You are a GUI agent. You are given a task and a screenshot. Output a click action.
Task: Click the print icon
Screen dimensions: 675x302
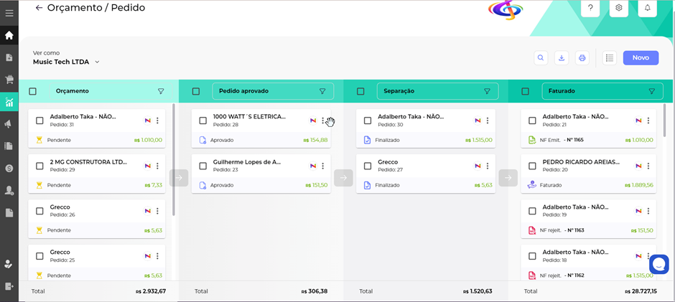[x=582, y=58]
